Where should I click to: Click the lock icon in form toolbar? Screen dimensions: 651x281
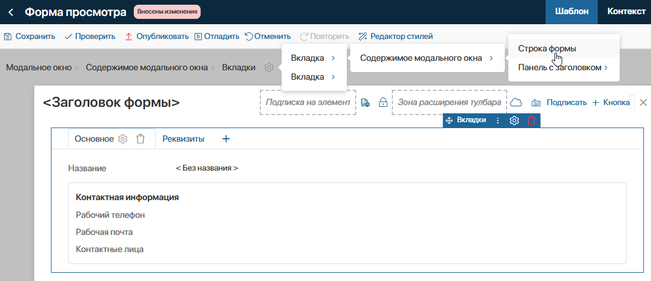[x=383, y=103]
